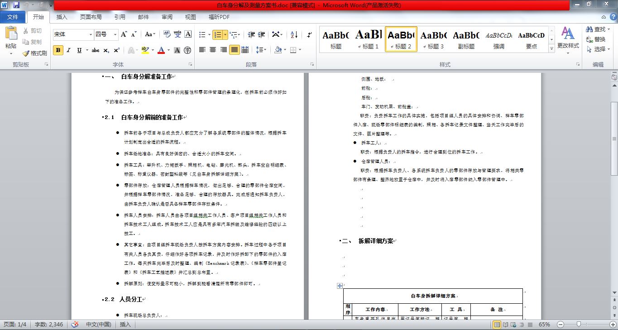Toggle Underline formatting

pos(80,50)
